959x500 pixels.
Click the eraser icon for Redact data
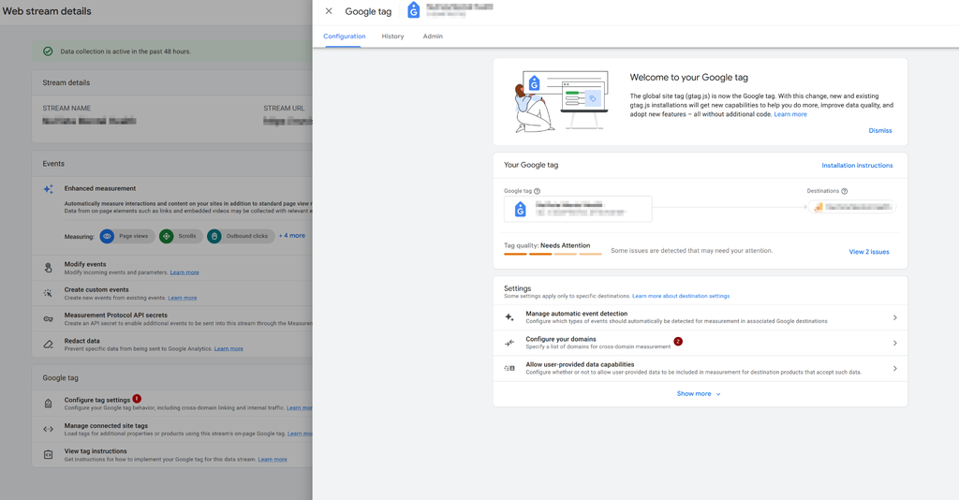click(48, 345)
